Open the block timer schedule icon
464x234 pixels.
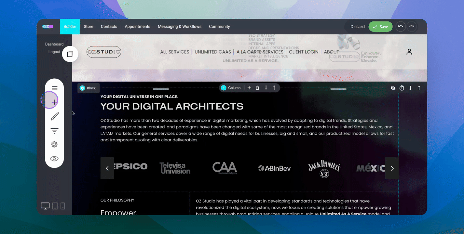click(x=402, y=88)
